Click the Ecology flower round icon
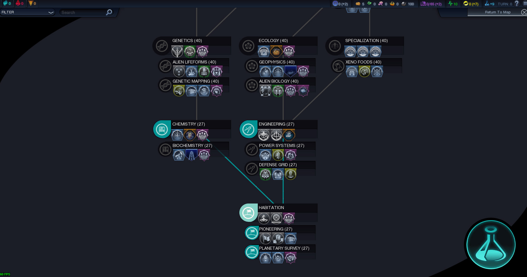527x277 pixels. [248, 46]
